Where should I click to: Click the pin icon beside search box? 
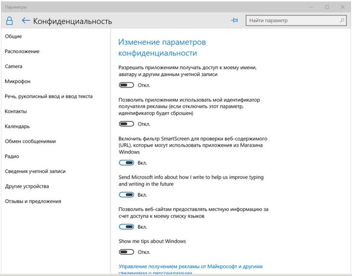point(234,20)
